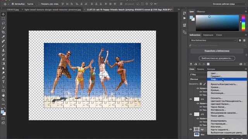Select the Brush tool
This screenshot has height=139, width=248.
coord(3,46)
